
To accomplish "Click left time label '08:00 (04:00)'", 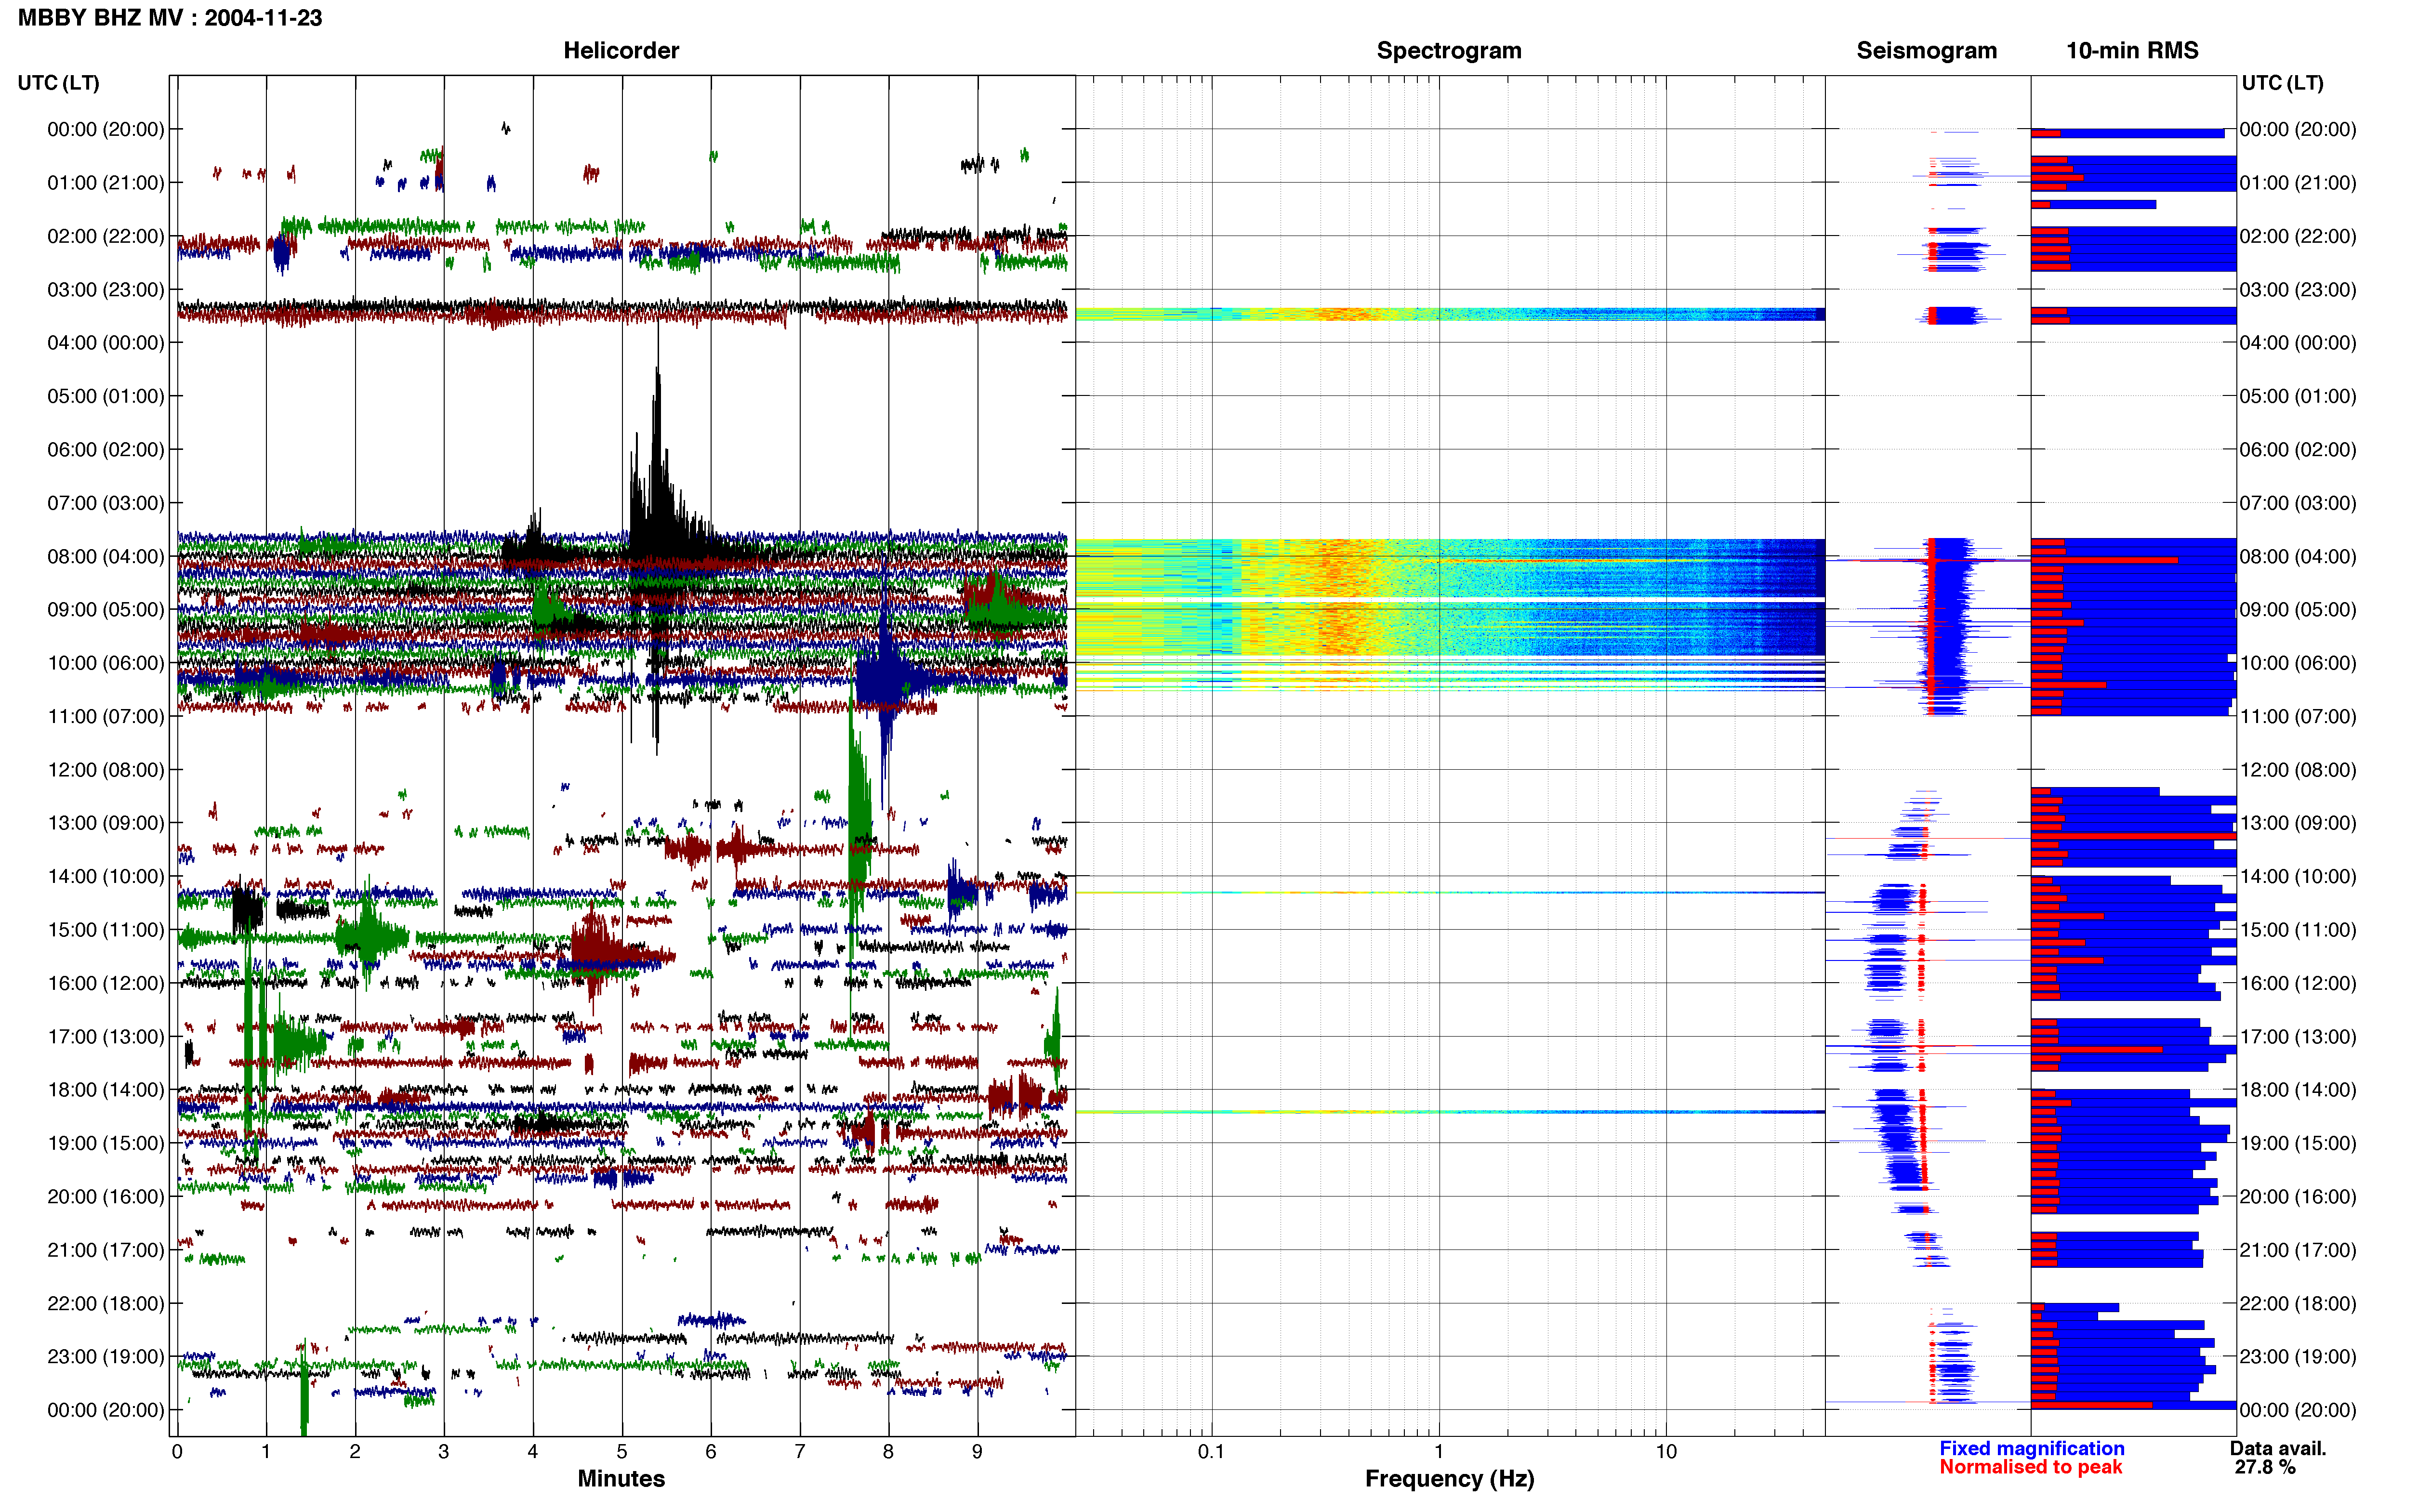I will (106, 556).
